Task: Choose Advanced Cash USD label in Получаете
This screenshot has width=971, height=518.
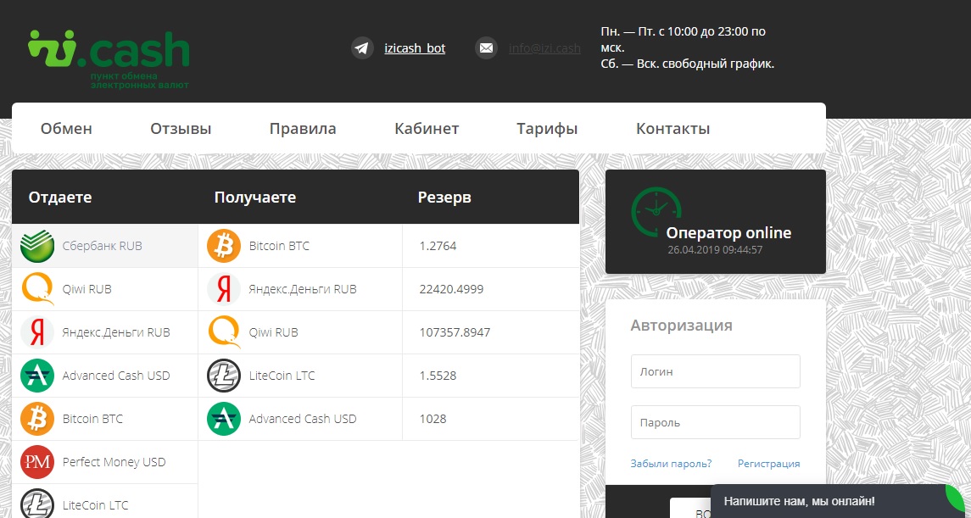Action: [x=303, y=419]
